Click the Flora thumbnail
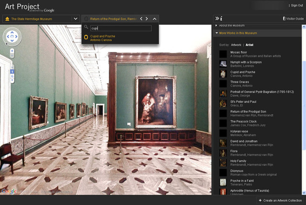 223,153
